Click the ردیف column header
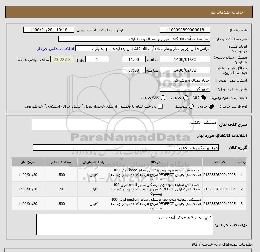The height and width of the screenshot is (252, 260). click(242, 162)
